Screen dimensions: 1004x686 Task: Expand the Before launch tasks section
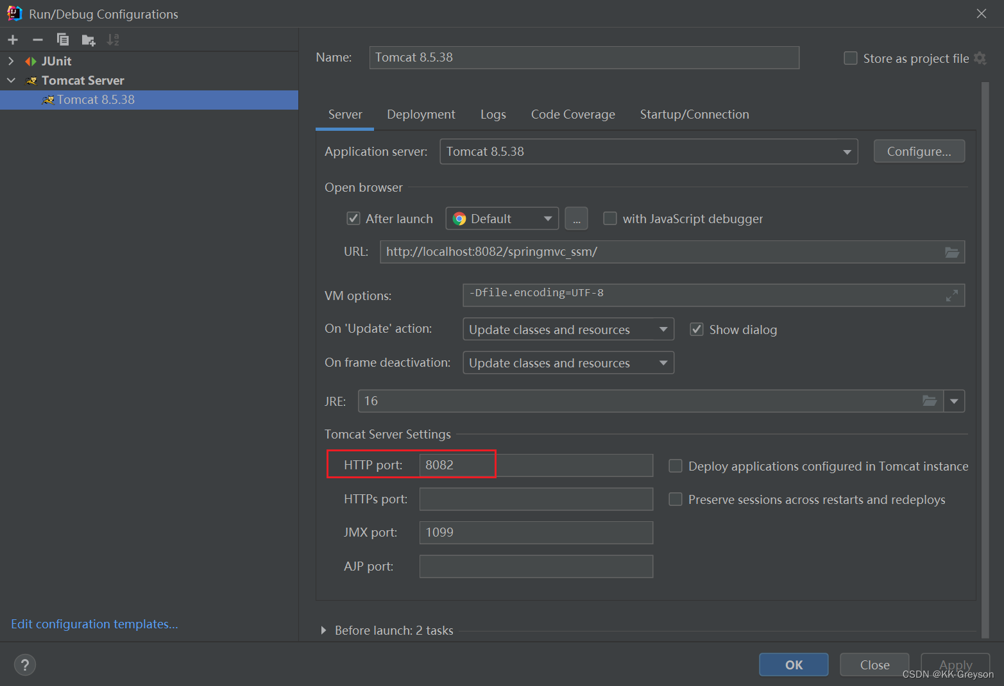323,631
